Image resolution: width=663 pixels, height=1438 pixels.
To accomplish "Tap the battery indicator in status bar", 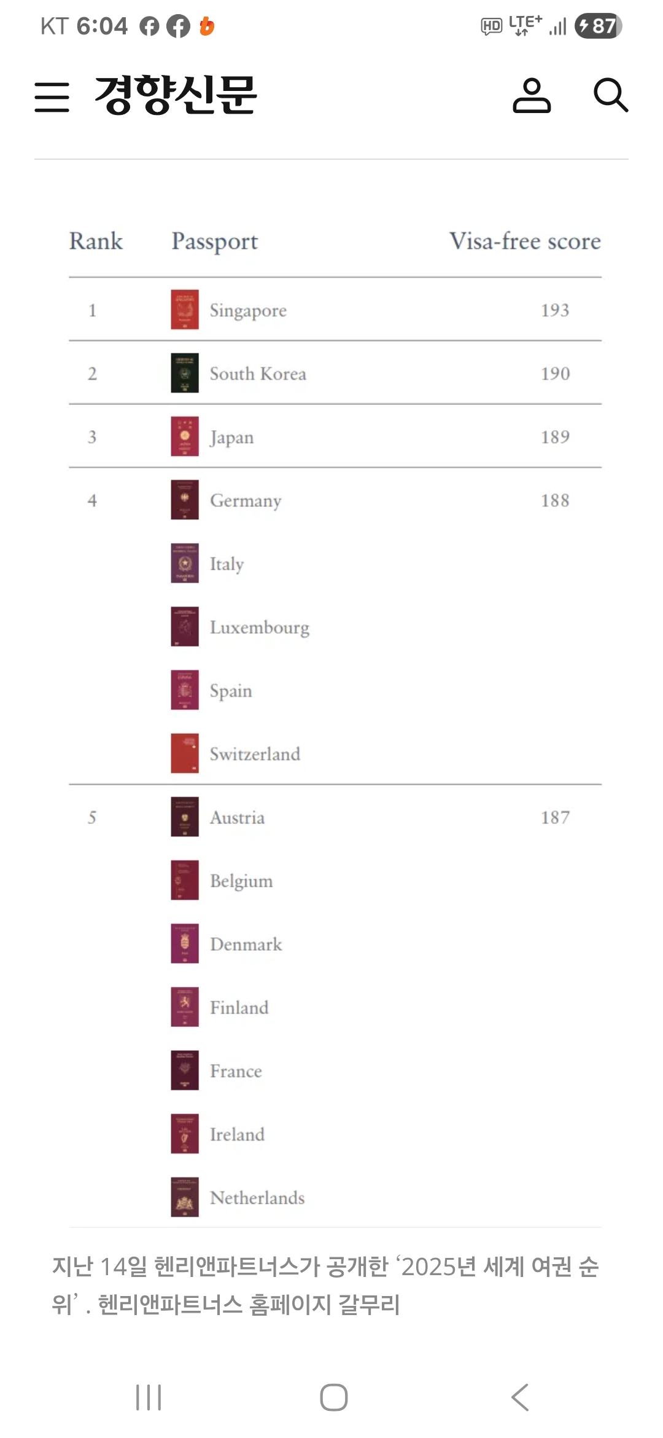I will 598,26.
